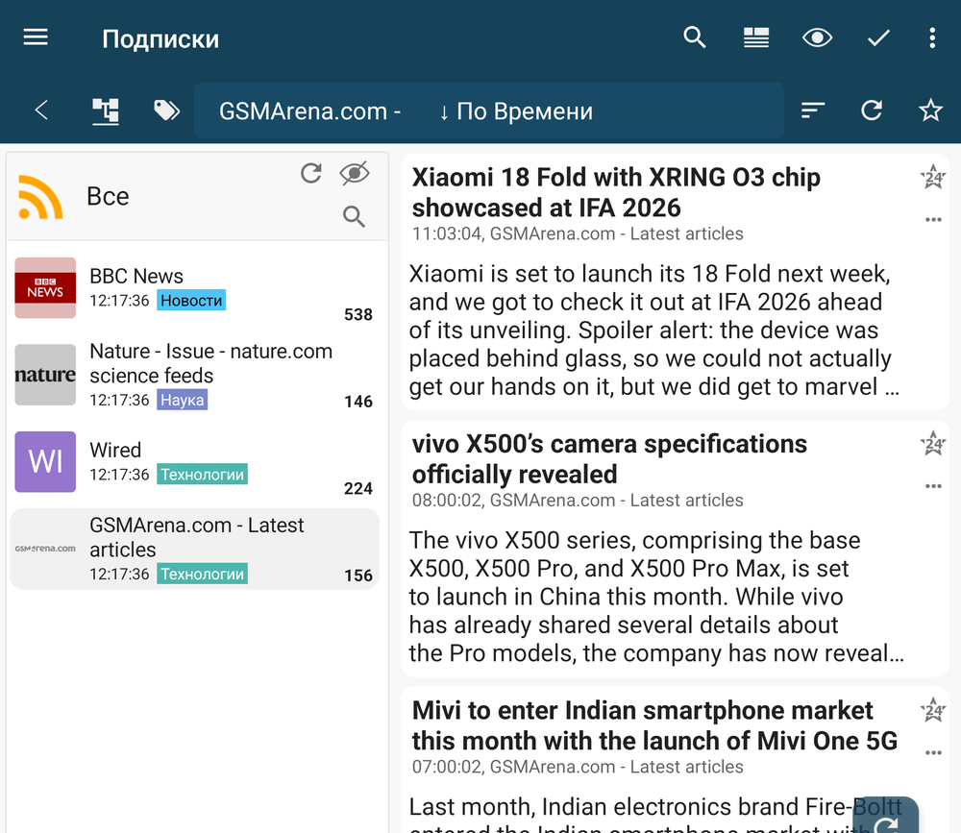Open the BBC News subscription
Viewport: 961px width, 833px height.
point(195,288)
